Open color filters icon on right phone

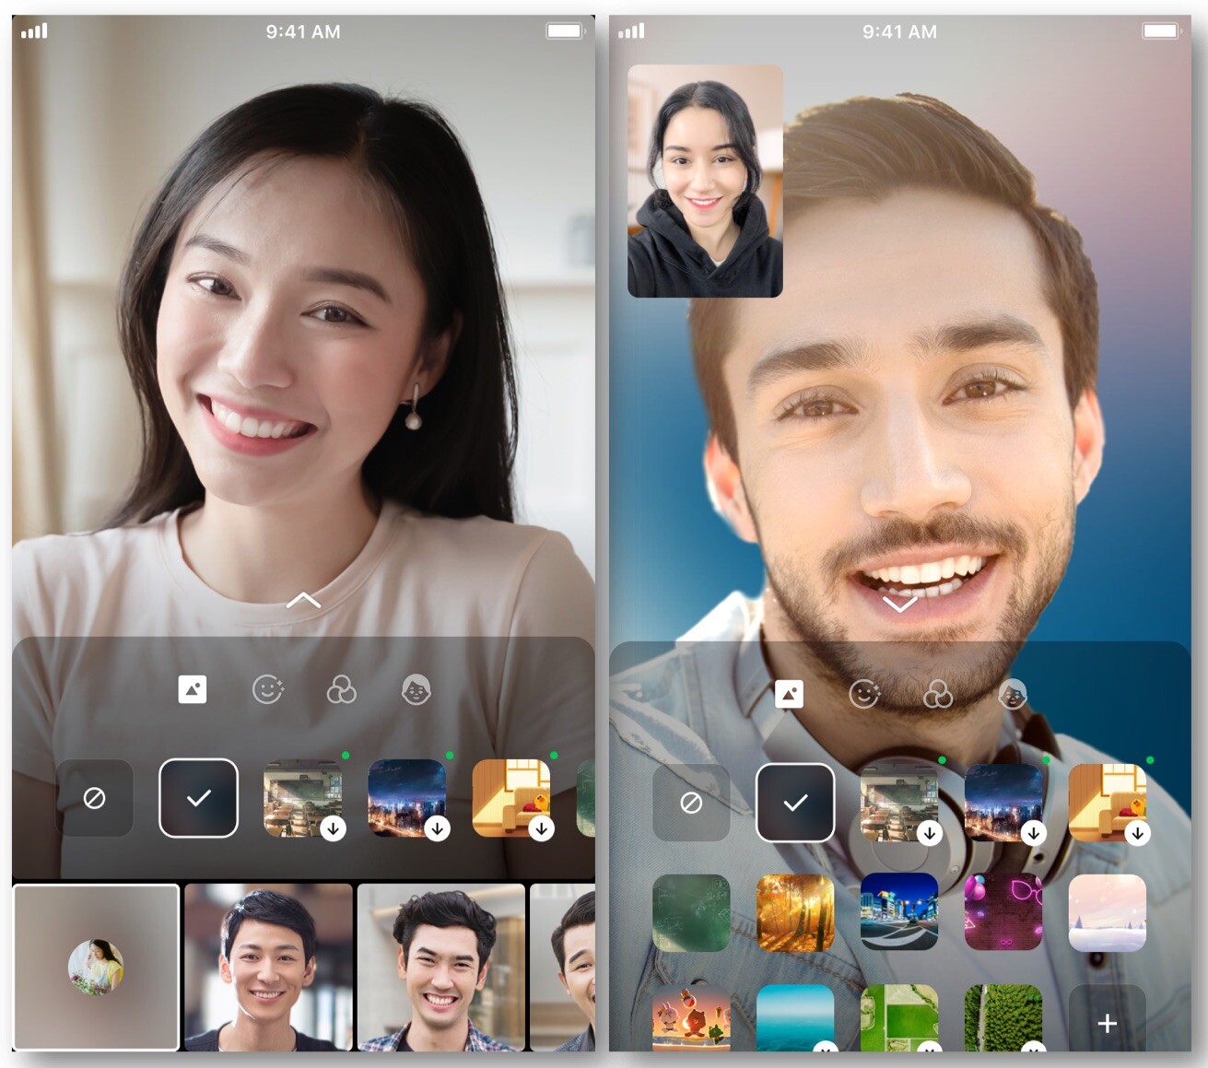[x=938, y=694]
